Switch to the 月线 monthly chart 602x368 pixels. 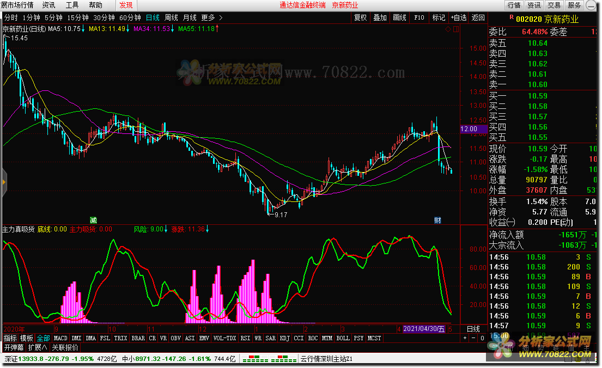click(x=190, y=17)
